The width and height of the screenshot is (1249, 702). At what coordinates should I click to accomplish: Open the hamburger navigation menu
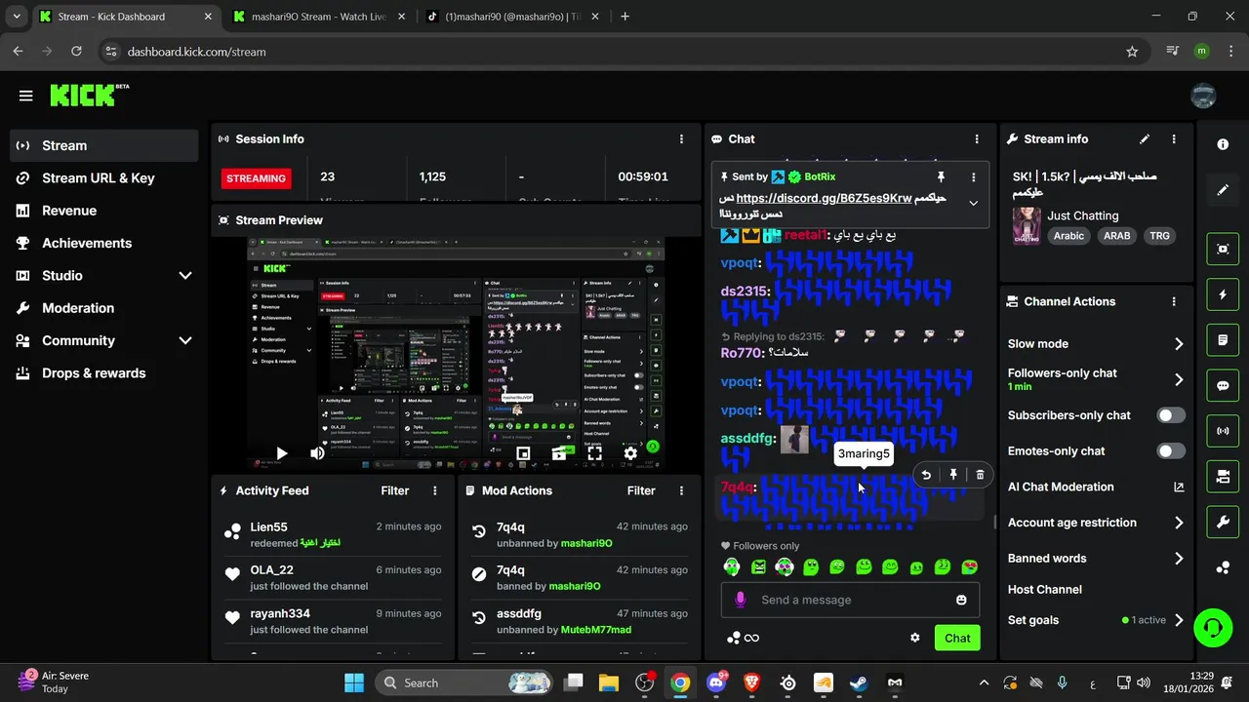pos(26,96)
